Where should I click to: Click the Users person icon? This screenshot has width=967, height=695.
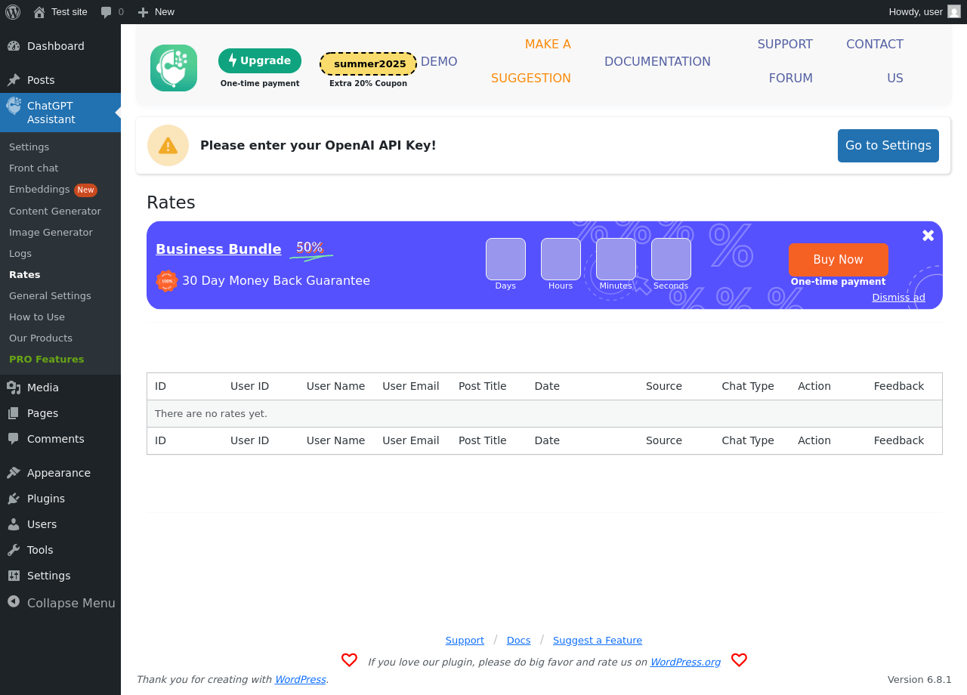[14, 524]
